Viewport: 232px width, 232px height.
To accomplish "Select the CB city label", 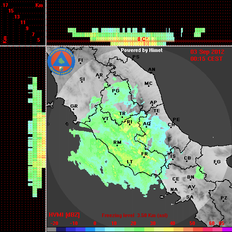I will tap(187, 158).
